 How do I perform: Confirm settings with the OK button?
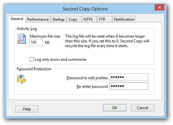[x=114, y=108]
